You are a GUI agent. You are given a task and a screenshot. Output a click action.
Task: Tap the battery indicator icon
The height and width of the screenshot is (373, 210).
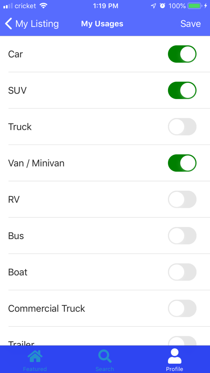[x=195, y=6]
